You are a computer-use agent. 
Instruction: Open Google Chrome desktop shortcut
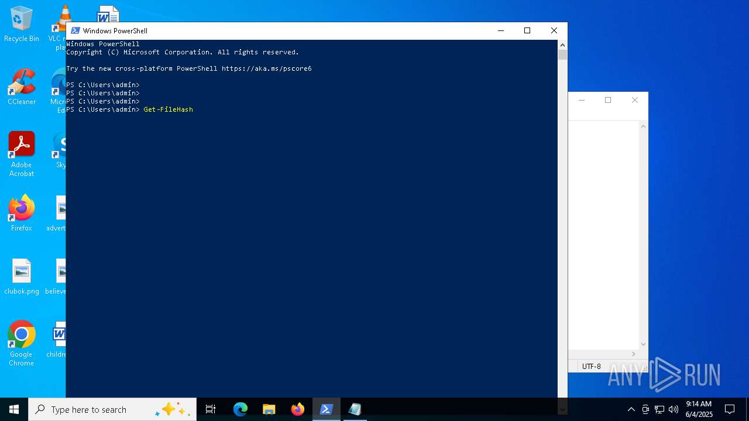tap(22, 344)
